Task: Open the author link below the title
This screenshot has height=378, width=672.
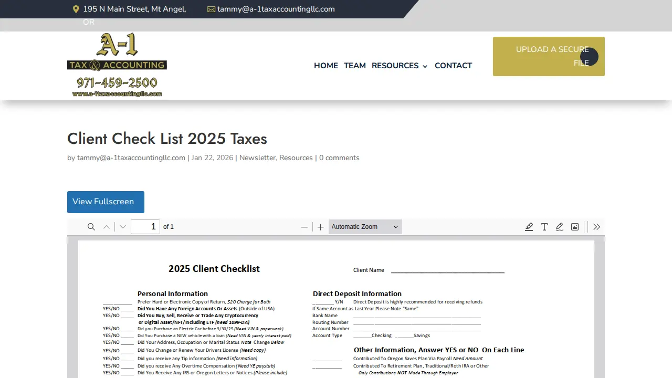Action: (x=131, y=158)
